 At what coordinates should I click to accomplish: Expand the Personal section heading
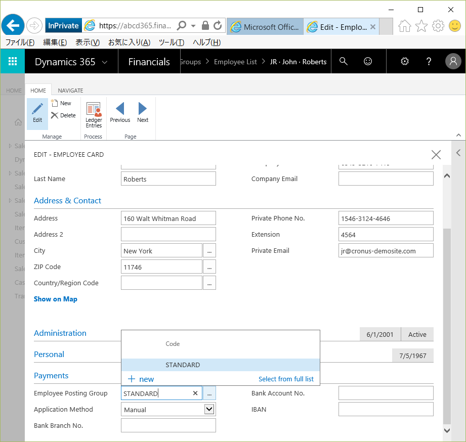tap(49, 355)
